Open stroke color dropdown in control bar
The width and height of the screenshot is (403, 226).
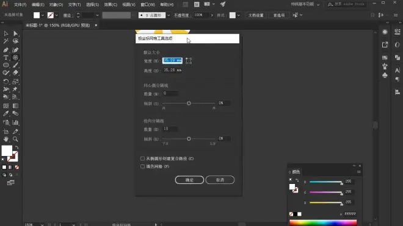click(x=57, y=15)
